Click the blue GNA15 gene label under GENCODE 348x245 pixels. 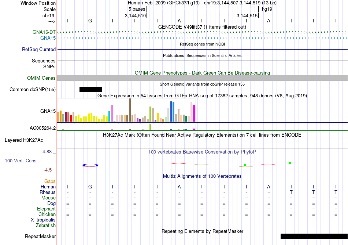tap(48, 38)
